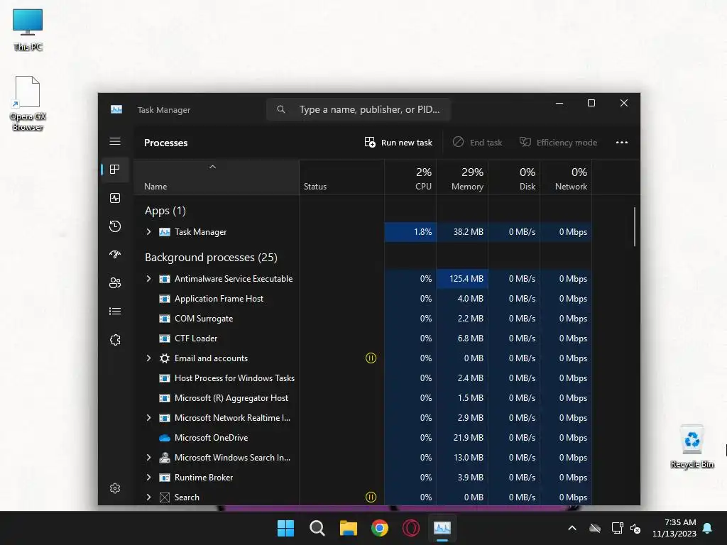This screenshot has height=545, width=727.
Task: Open the Startup apps sidebar icon
Action: point(115,255)
